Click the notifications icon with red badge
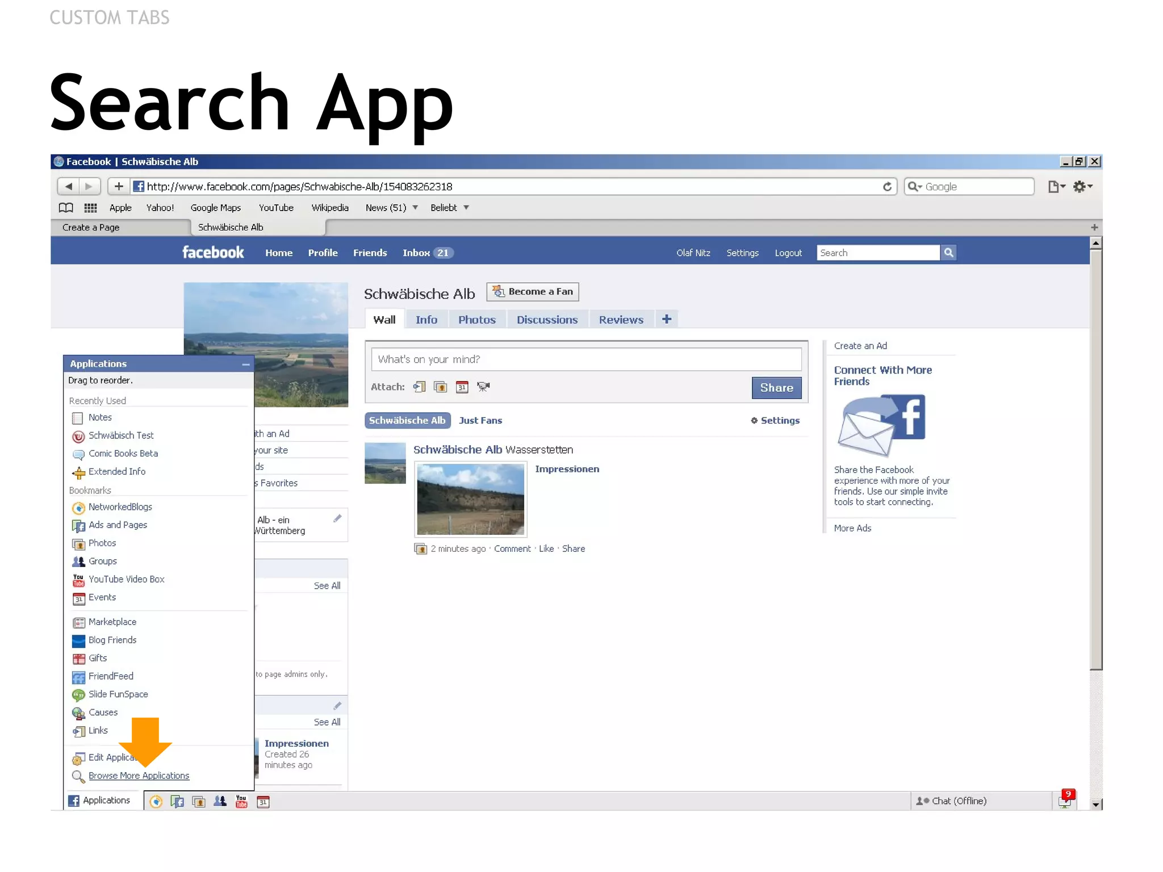This screenshot has height=872, width=1163. pos(1066,800)
